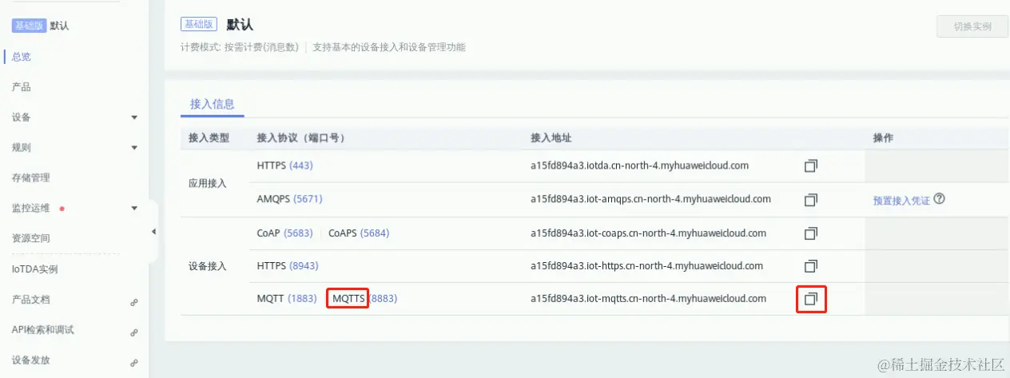Click the 接入地址 column header
1010x378 pixels.
click(x=551, y=138)
